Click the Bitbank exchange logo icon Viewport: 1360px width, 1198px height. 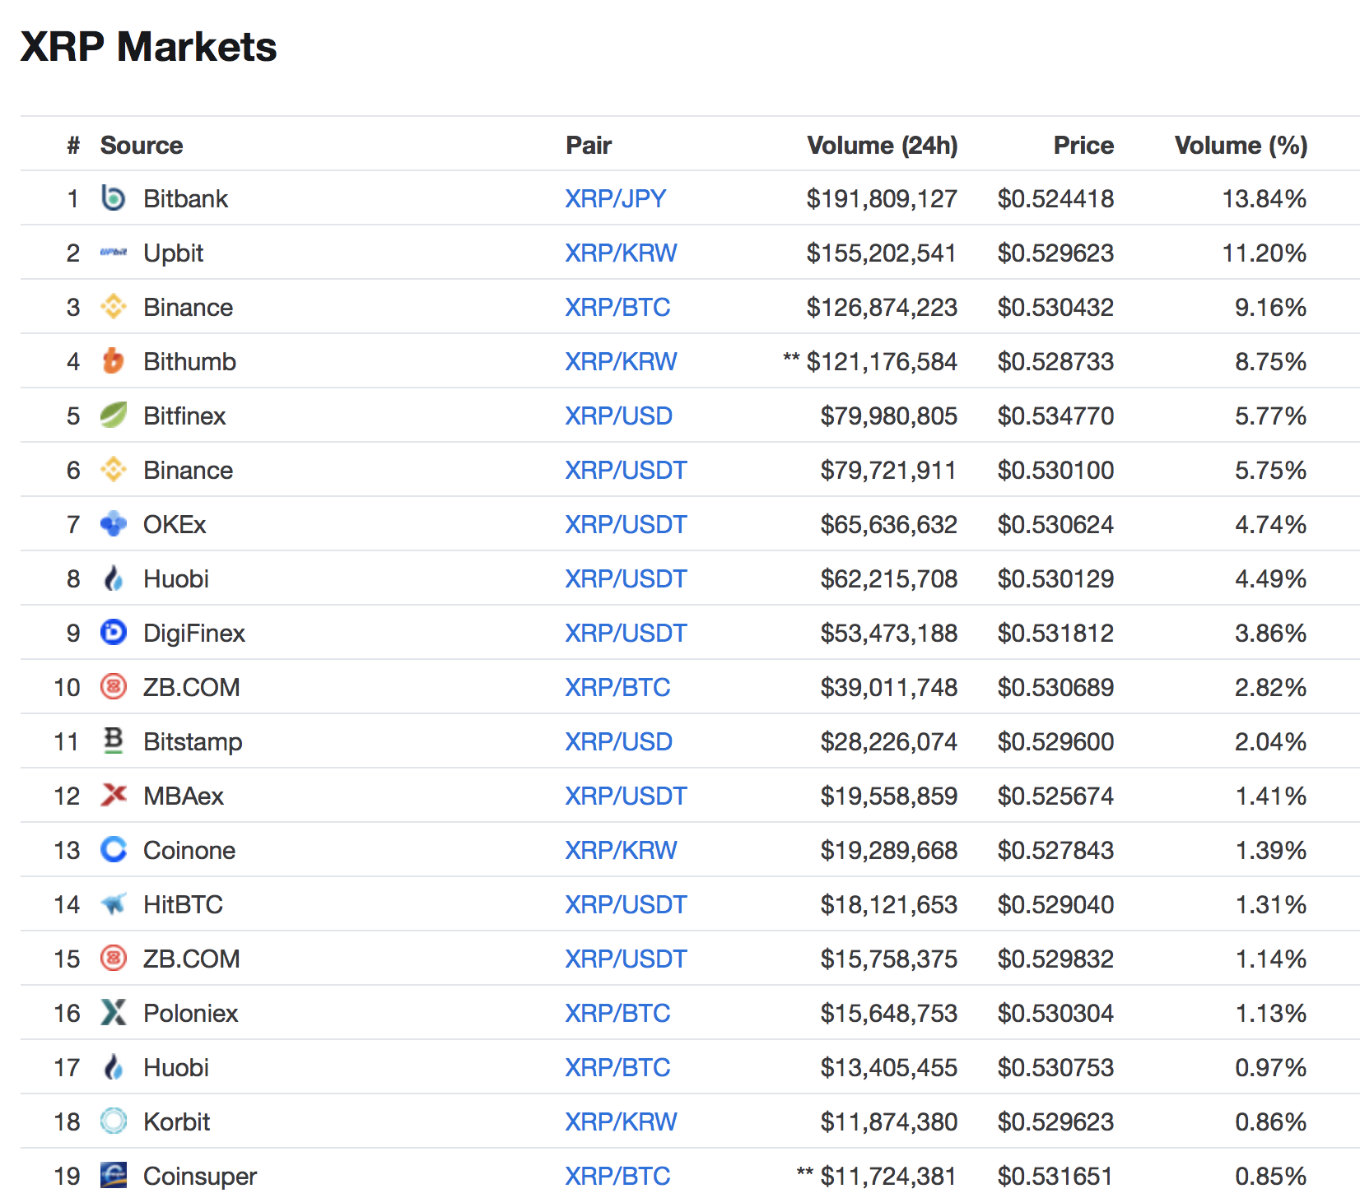tap(114, 198)
